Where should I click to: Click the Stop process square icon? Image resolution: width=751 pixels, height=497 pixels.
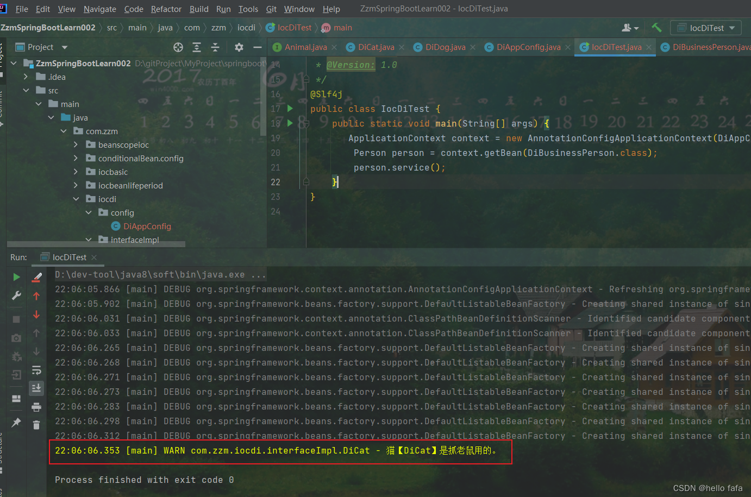click(x=16, y=319)
